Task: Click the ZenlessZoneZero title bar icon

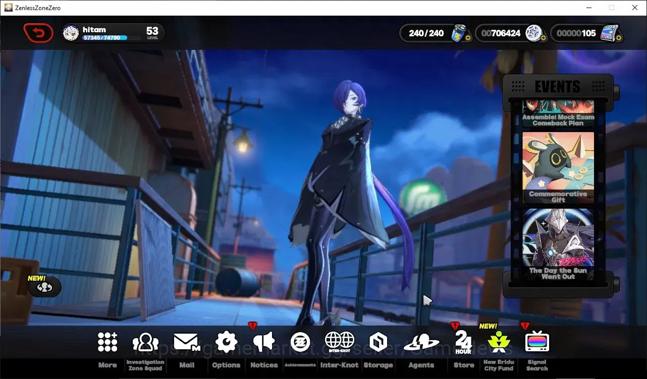Action: click(8, 8)
